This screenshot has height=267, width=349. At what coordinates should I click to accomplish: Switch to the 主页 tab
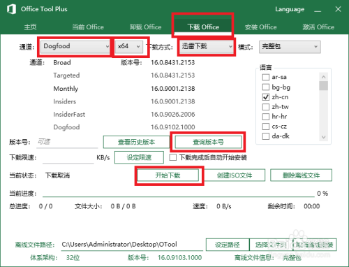point(30,27)
